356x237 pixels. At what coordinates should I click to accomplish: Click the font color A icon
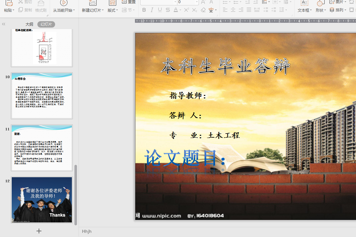(x=175, y=10)
